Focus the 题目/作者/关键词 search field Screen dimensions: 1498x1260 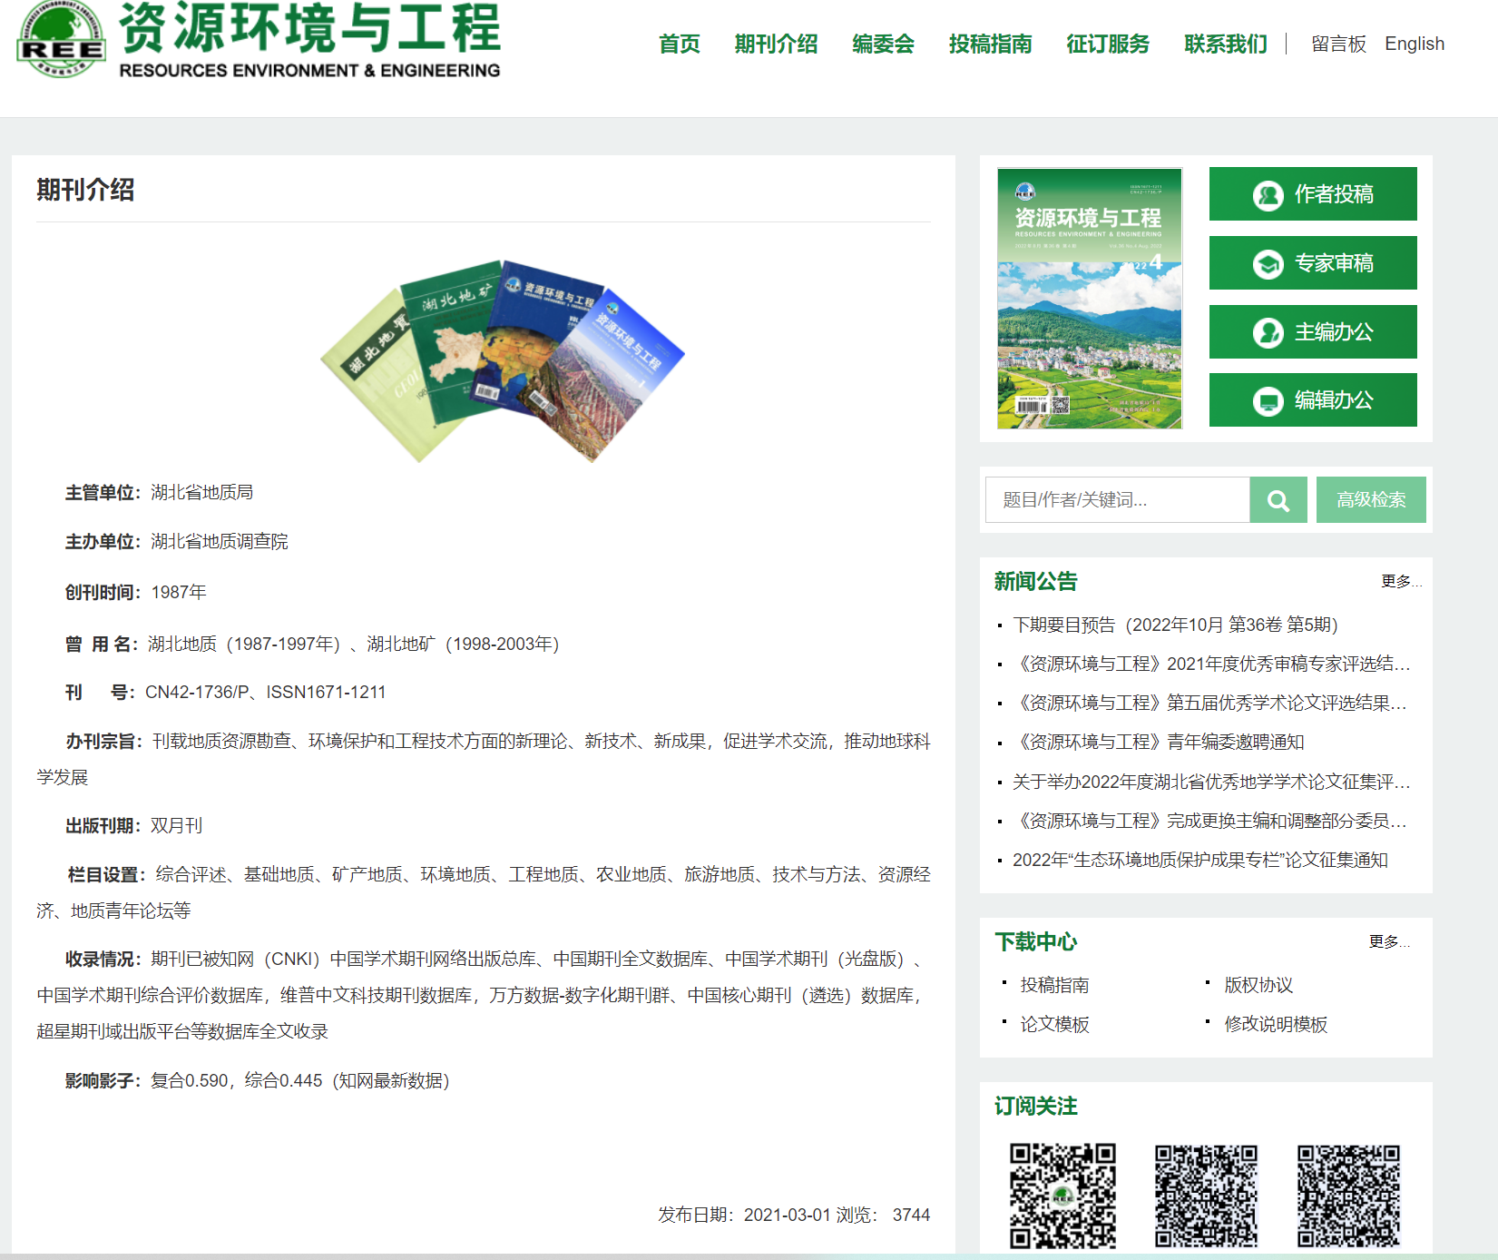coord(1117,500)
